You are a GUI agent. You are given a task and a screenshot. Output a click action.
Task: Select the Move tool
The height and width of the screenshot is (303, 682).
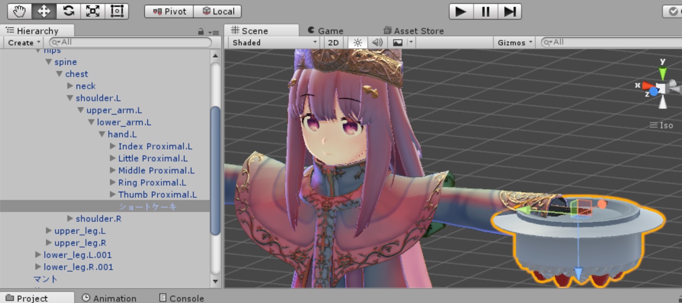click(x=44, y=11)
